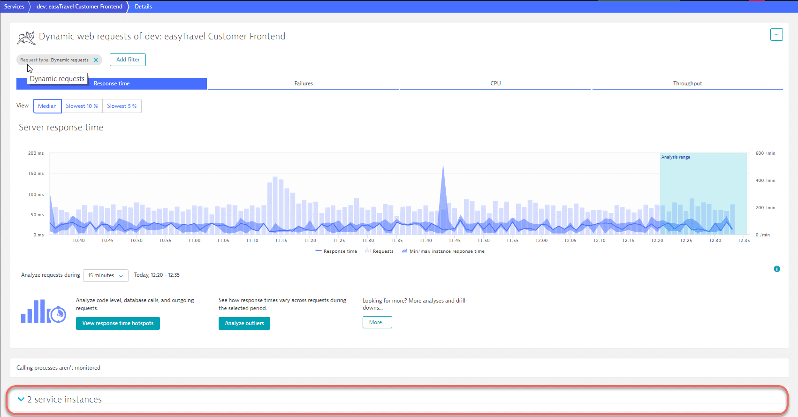Viewport: 798px width, 417px height.
Task: Open the 15 minutes analysis duration dropdown
Action: tap(106, 275)
